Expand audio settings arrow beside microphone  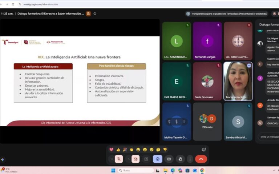point(112,159)
